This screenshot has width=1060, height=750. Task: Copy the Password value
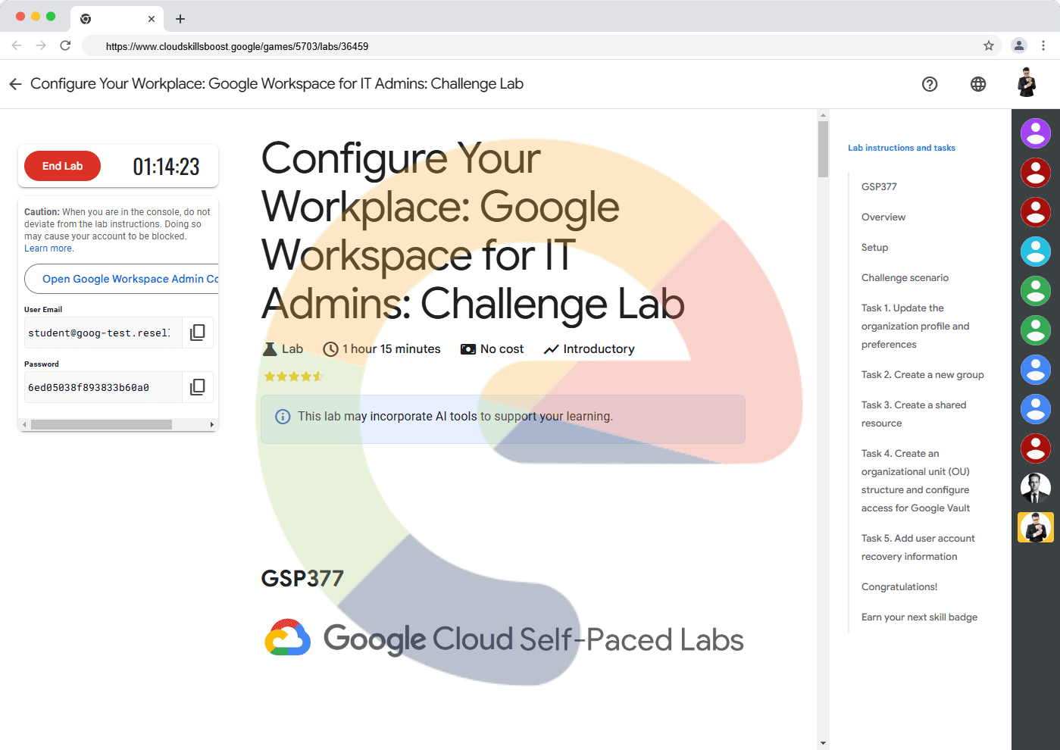[x=198, y=387]
